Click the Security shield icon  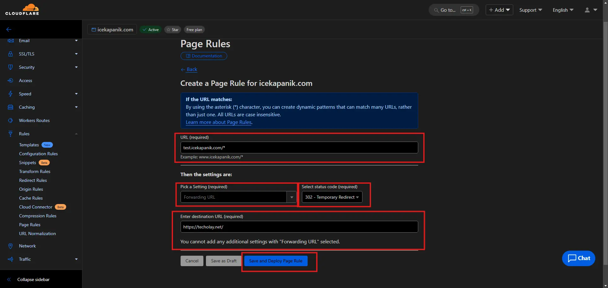pos(10,67)
